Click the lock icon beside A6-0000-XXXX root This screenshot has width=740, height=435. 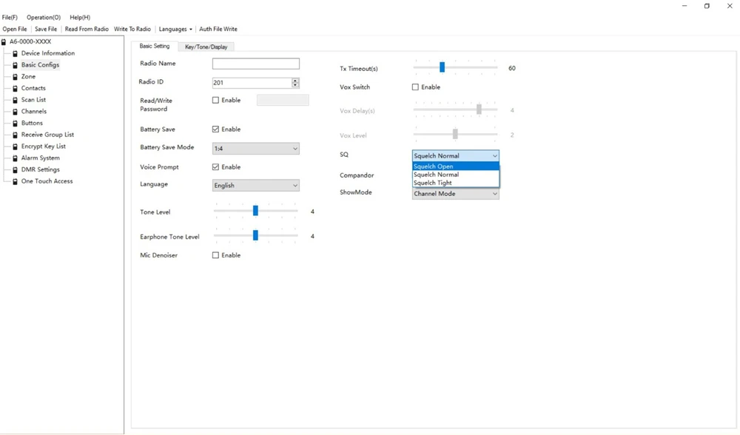[4, 41]
